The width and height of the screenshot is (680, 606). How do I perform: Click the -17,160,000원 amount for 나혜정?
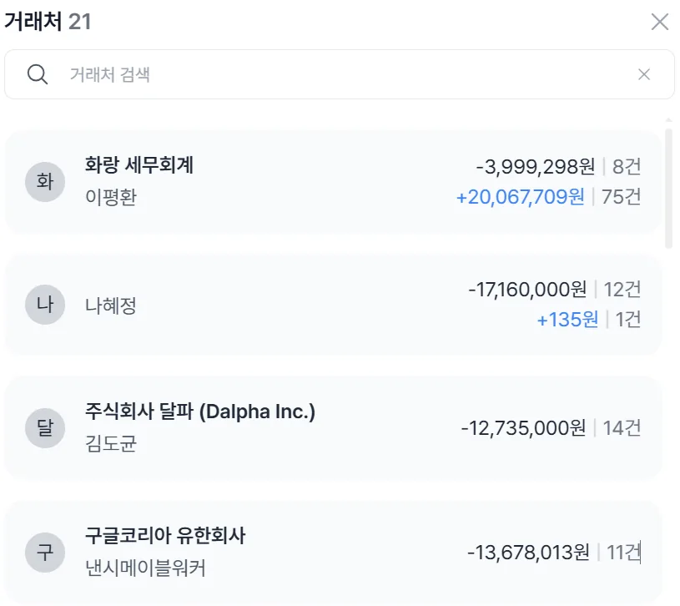[x=528, y=290]
